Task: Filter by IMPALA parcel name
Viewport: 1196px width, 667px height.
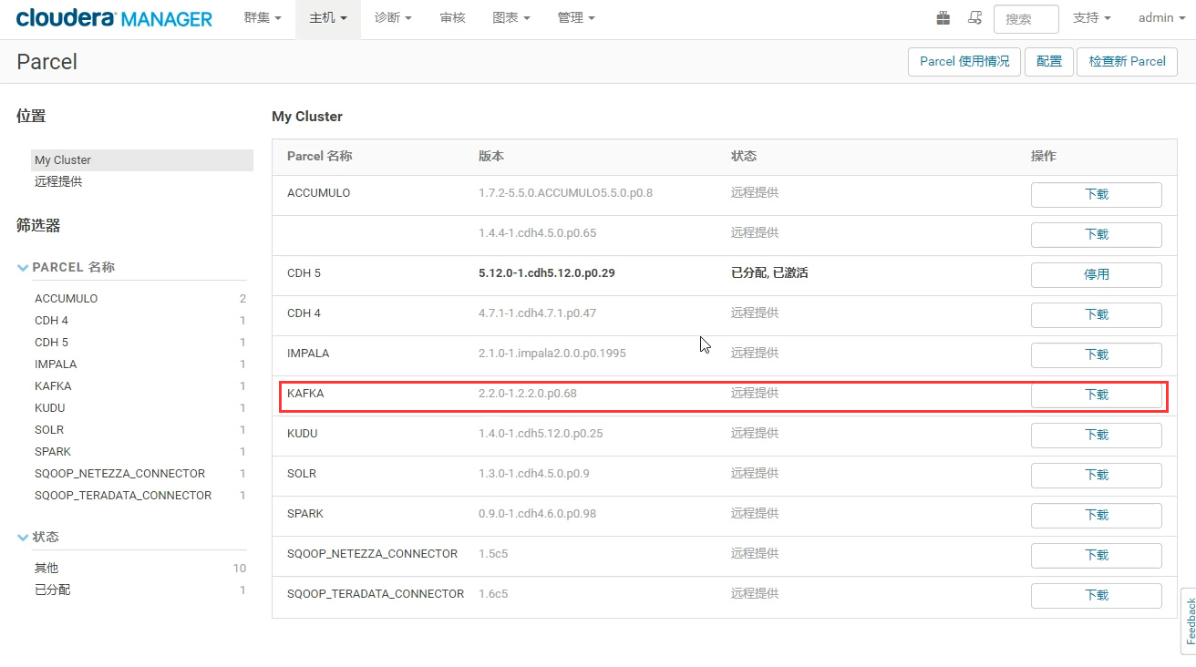Action: coord(56,364)
